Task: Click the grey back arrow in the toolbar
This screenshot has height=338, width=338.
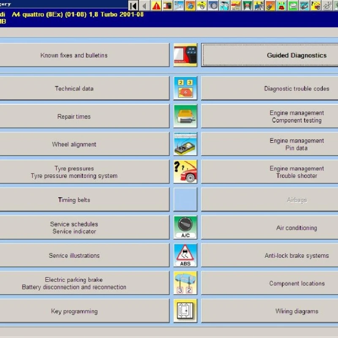Action: click(x=145, y=5)
